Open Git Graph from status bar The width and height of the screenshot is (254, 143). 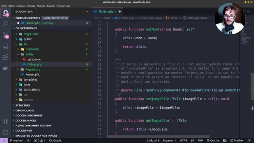point(55,140)
